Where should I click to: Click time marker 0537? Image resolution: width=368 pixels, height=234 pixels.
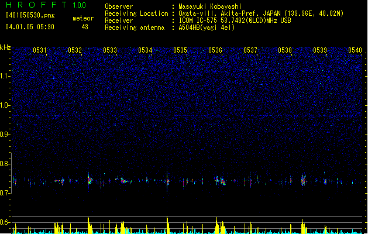(250, 50)
